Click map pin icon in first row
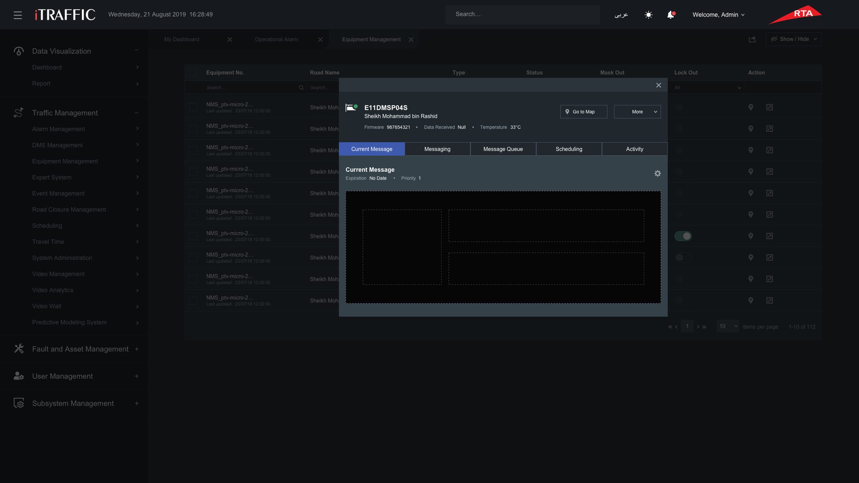 [x=751, y=107]
